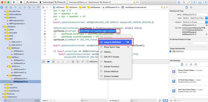This screenshot has width=208, height=102.
Task: Collapse the ASRSpeaker folder
Action: tap(7, 76)
